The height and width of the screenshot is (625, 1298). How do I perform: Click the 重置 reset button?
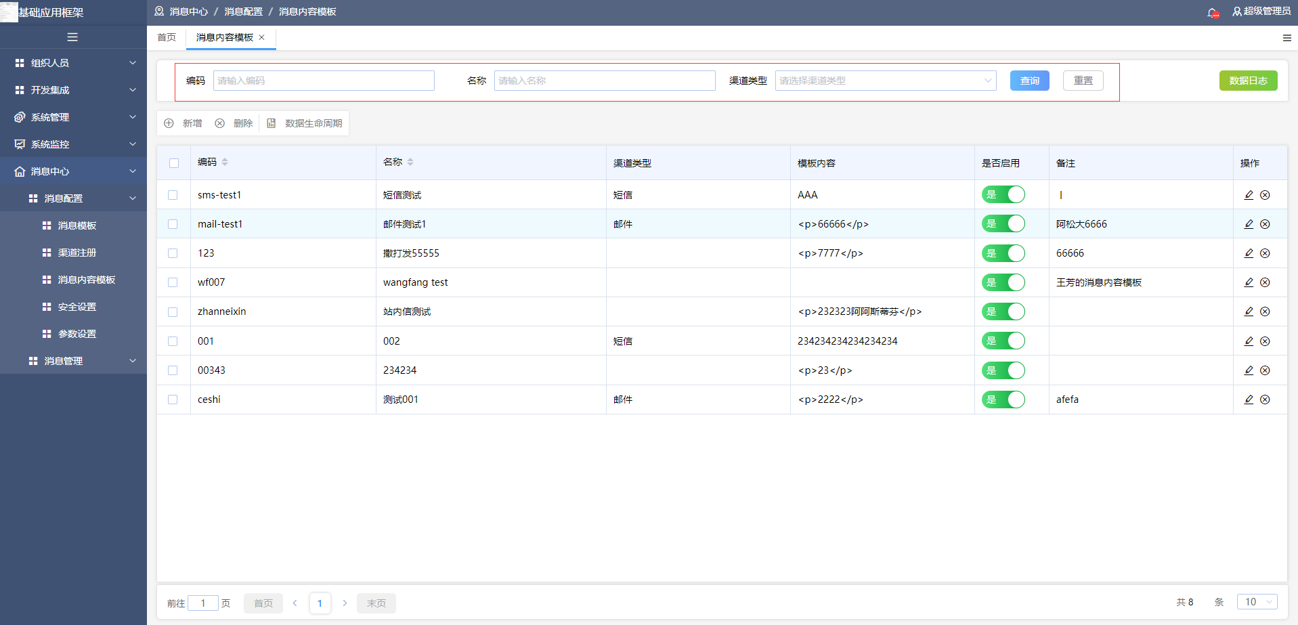1083,81
